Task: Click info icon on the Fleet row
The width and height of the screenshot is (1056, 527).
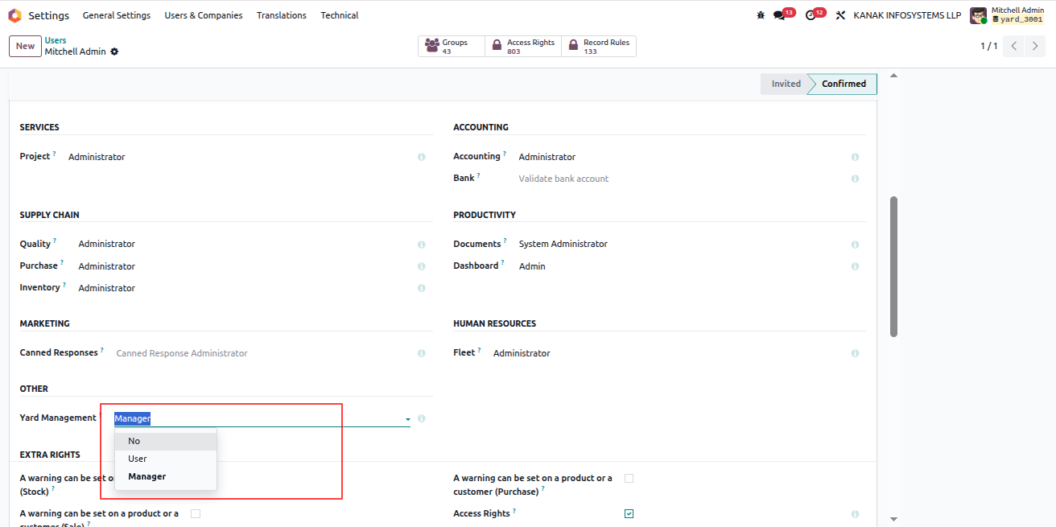Action: (x=855, y=353)
